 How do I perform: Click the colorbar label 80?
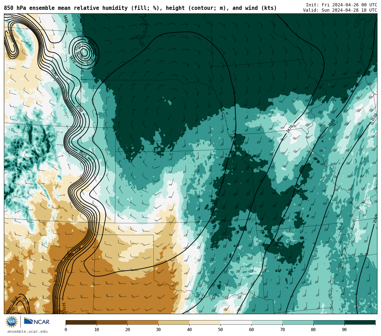click(x=313, y=329)
